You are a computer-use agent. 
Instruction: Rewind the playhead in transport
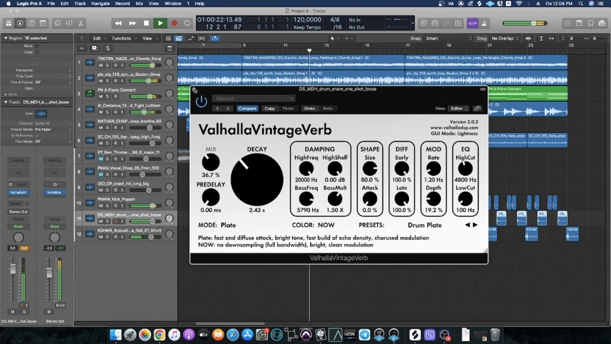click(x=118, y=23)
